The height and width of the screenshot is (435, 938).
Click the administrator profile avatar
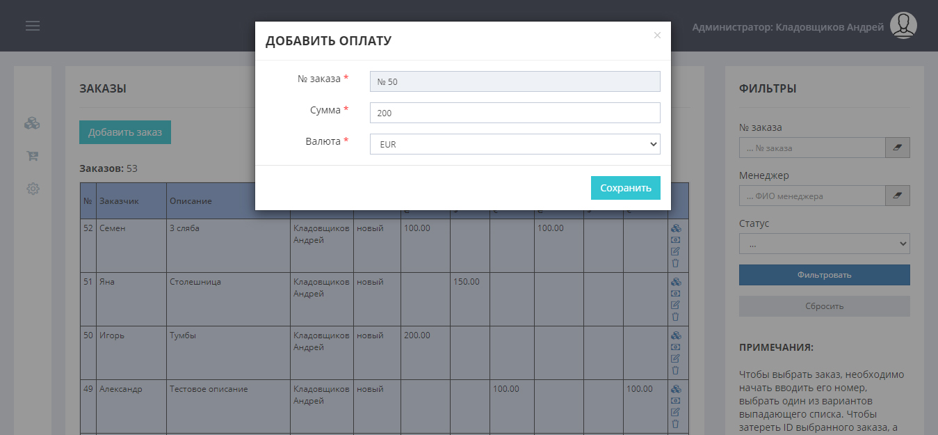pos(903,26)
